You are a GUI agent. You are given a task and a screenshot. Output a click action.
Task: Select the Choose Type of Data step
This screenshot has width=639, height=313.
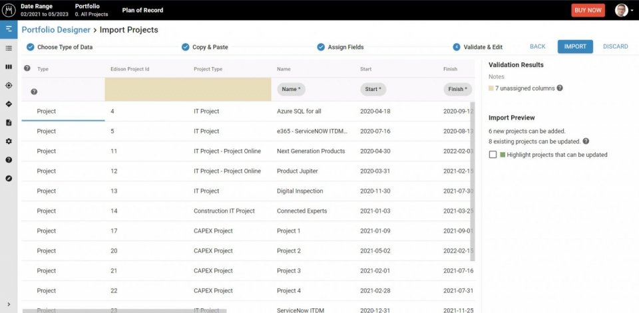tap(59, 47)
